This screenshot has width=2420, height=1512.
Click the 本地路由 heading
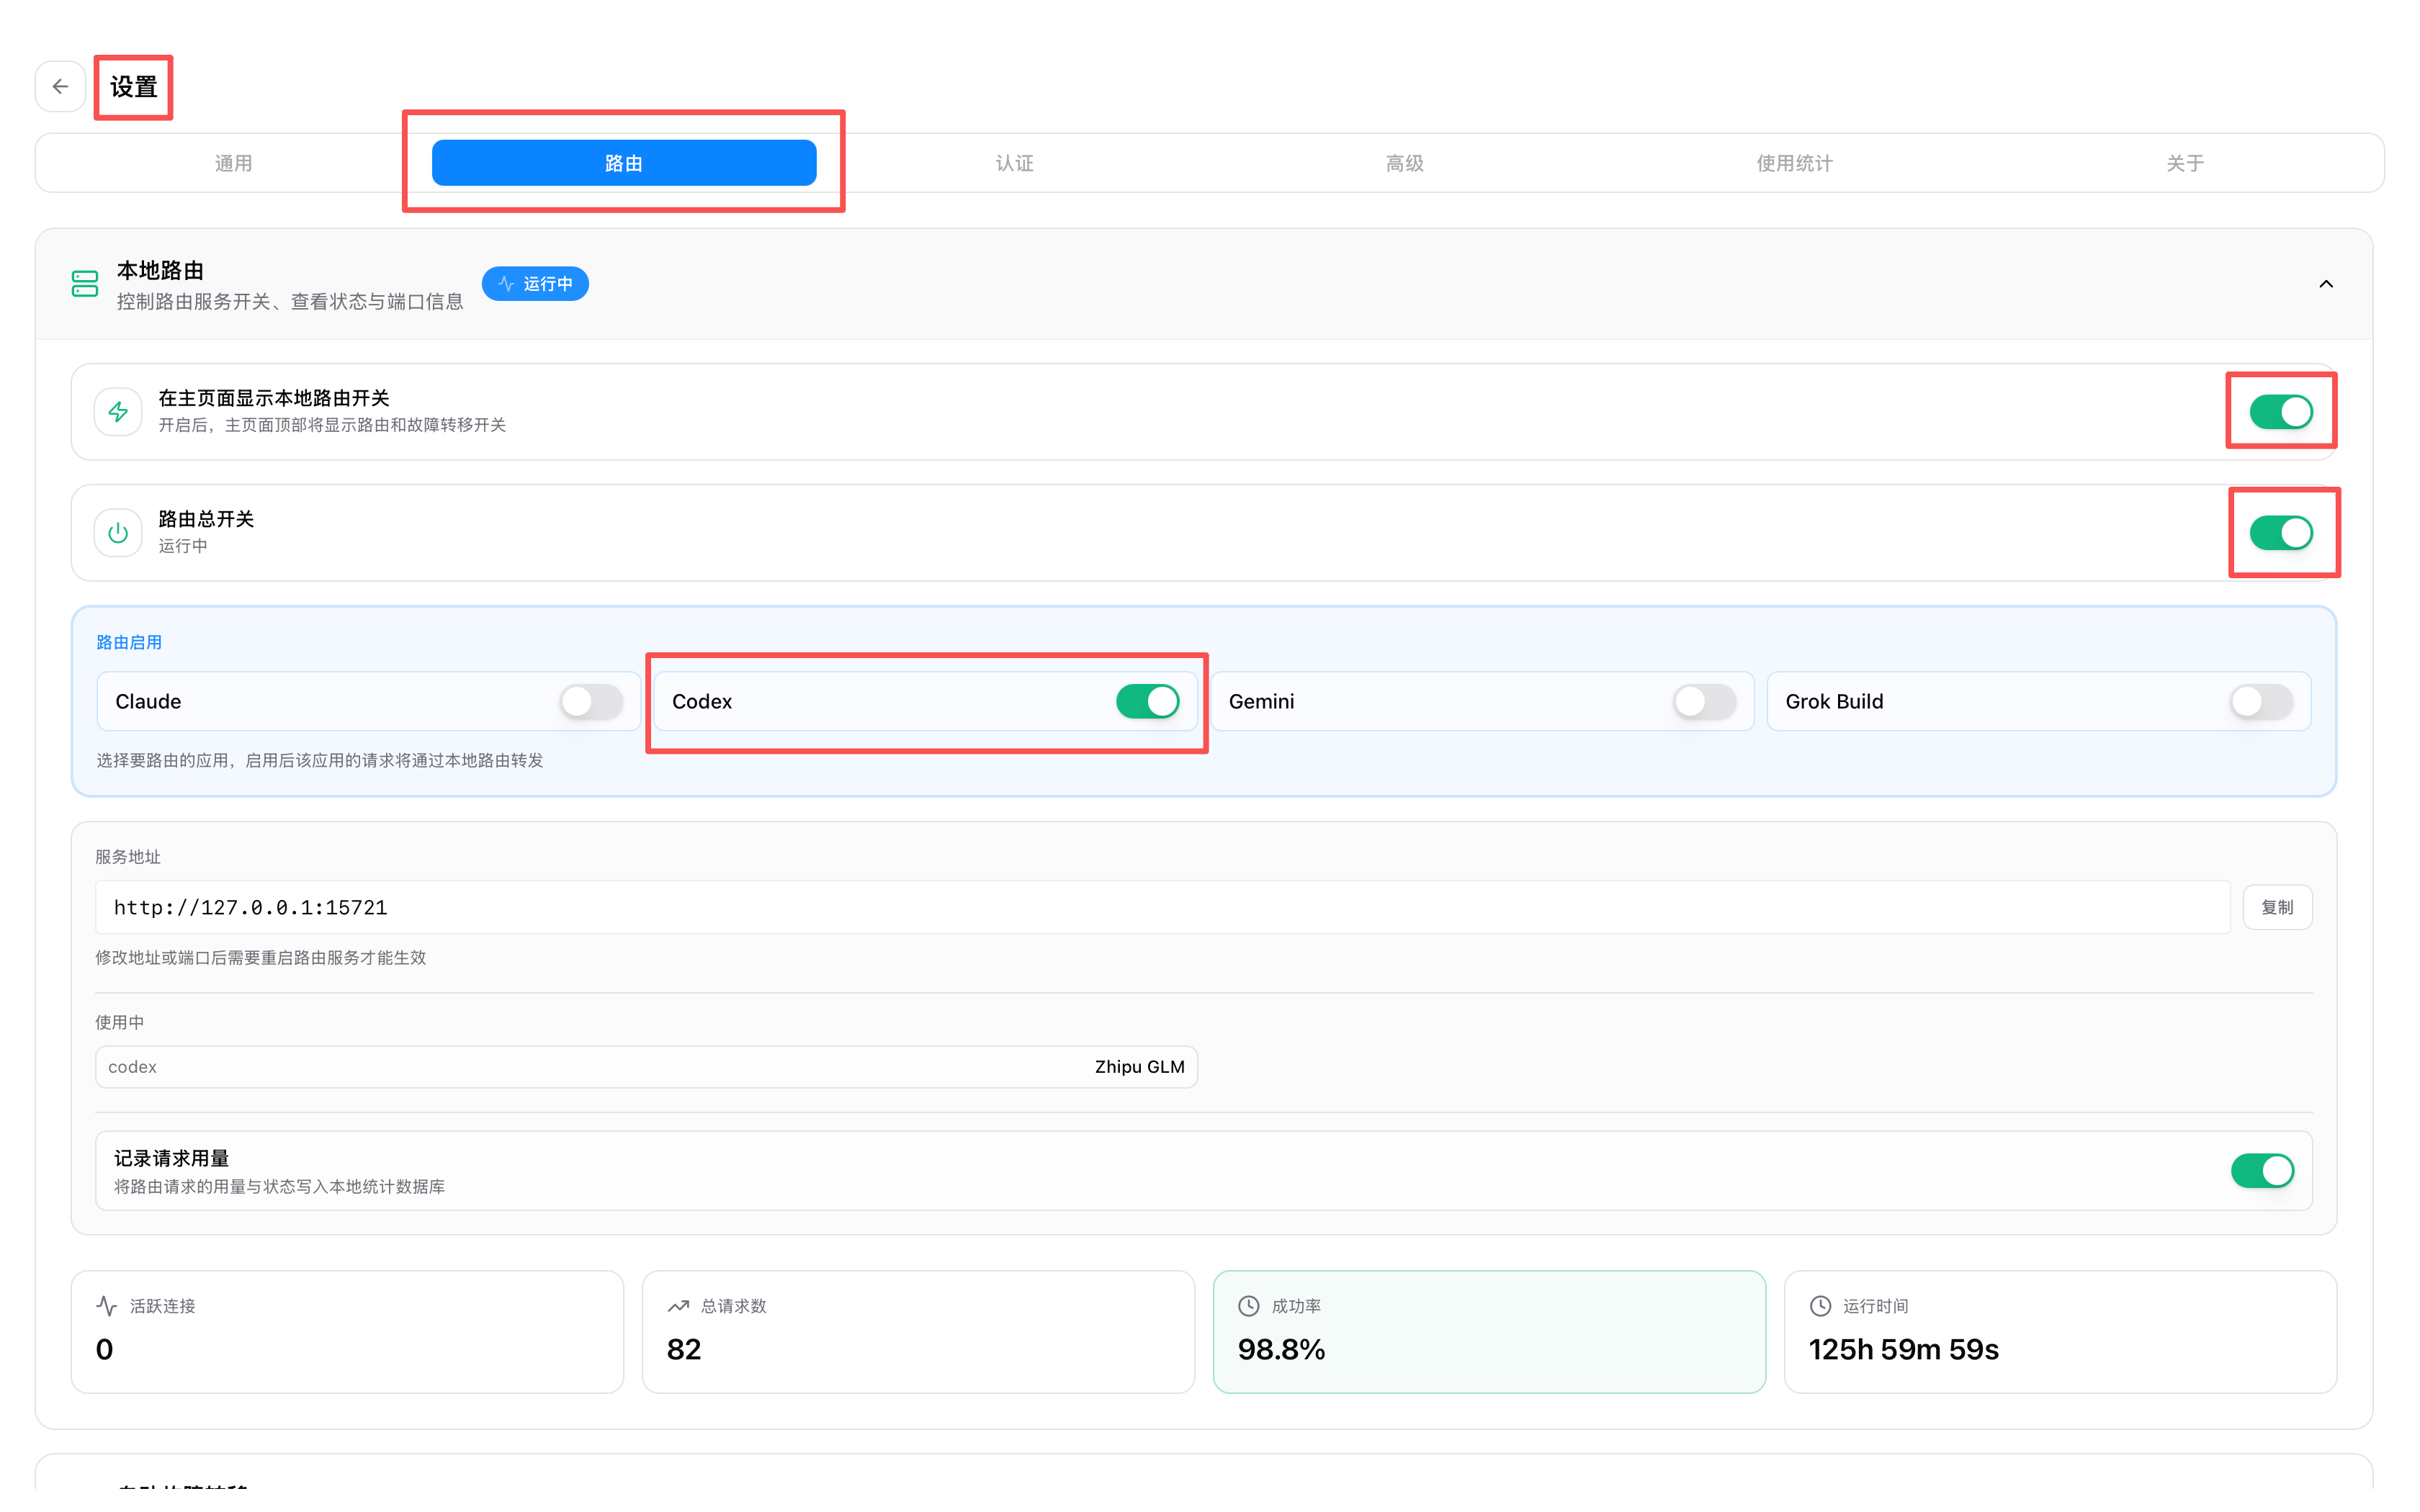pyautogui.click(x=160, y=270)
